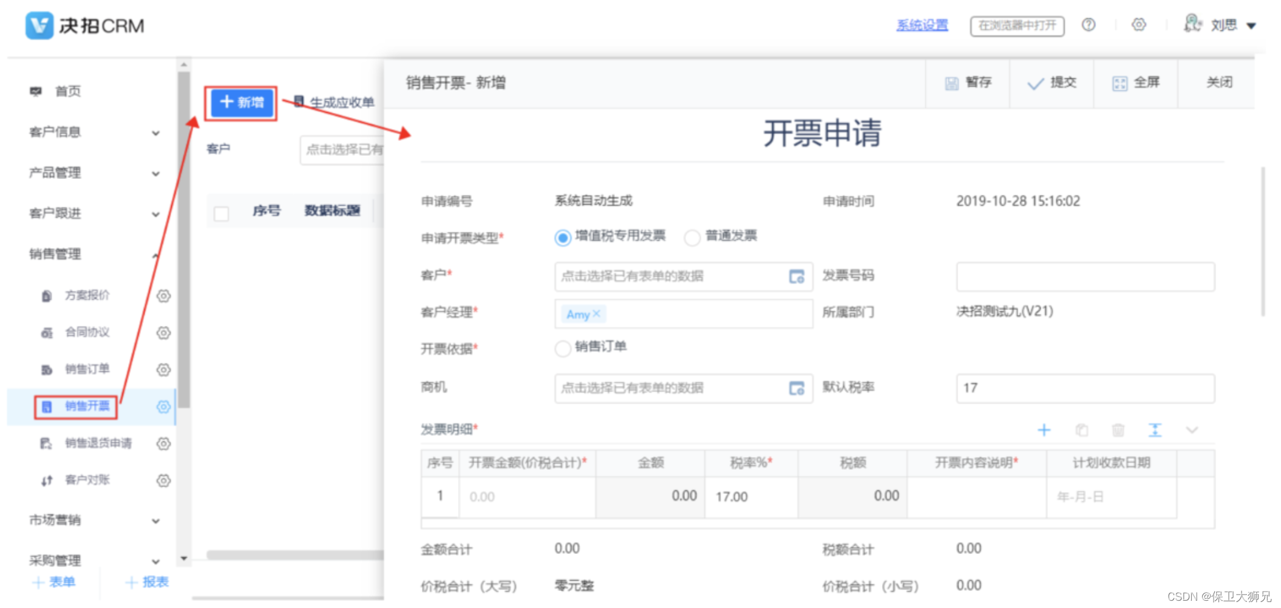Image resolution: width=1281 pixels, height=608 pixels.
Task: Open settings gear next to 合同协议
Action: pos(163,333)
